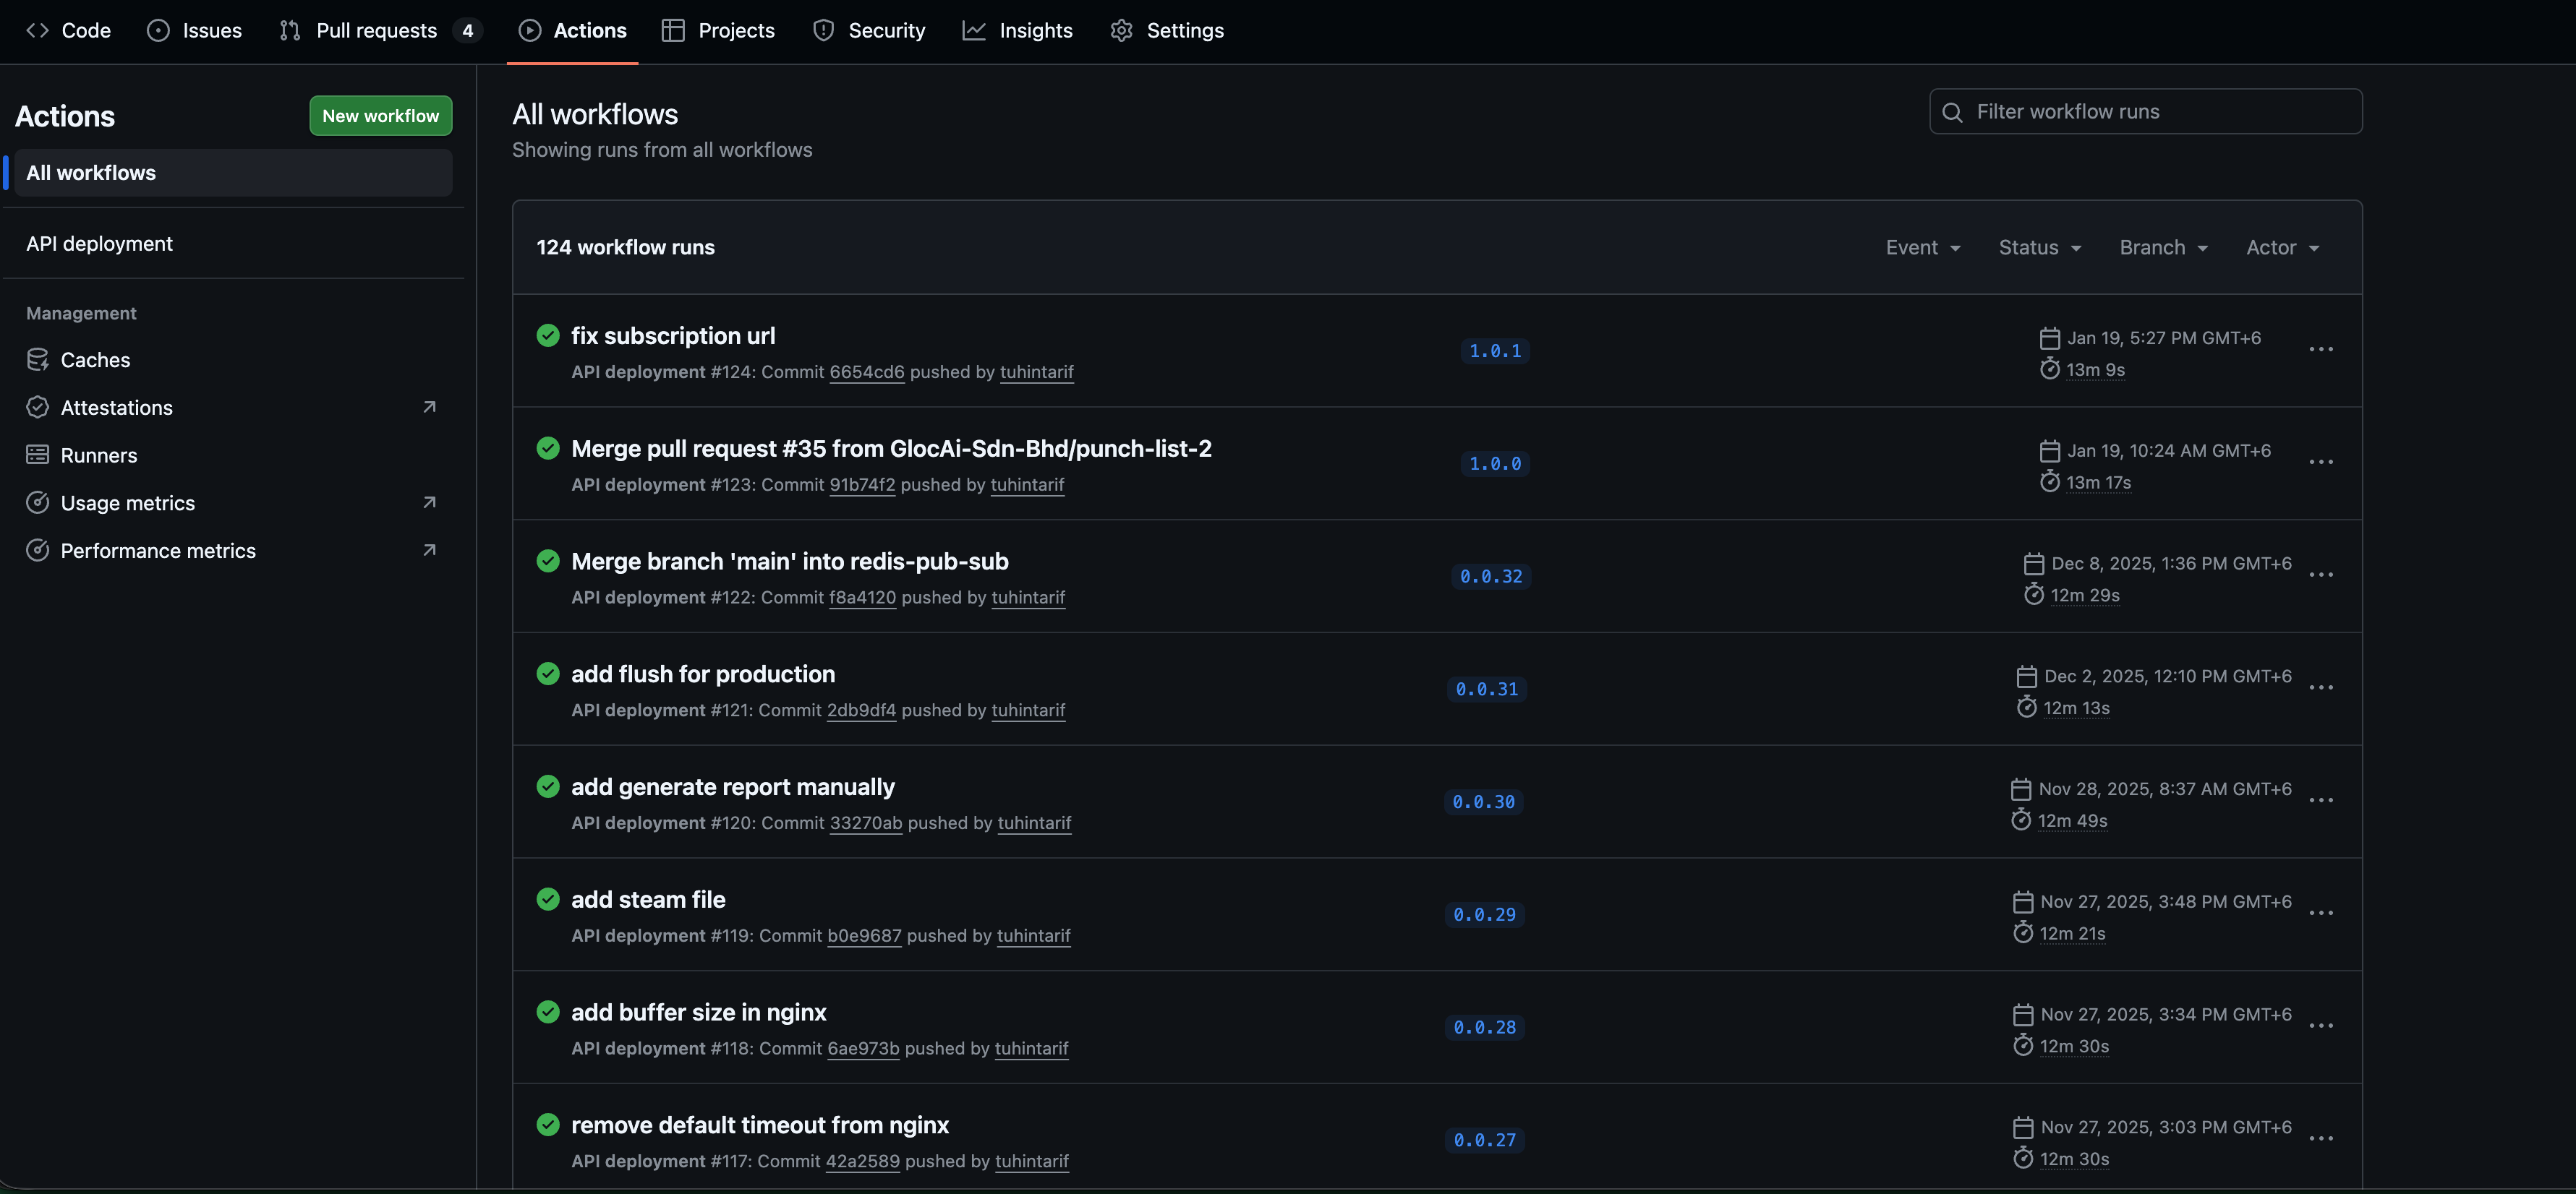Click the Attestations external link arrow
The width and height of the screenshot is (2576, 1194).
429,407
